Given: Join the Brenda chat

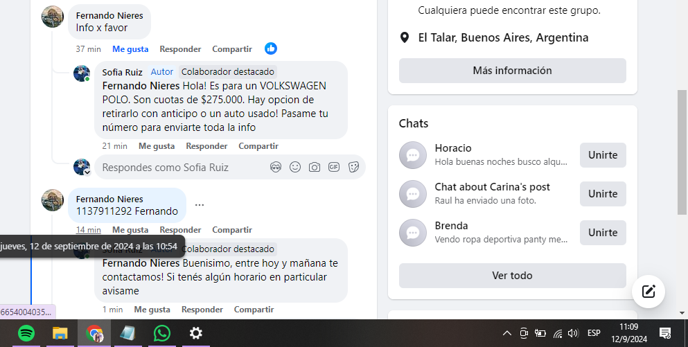Looking at the screenshot, I should (602, 233).
